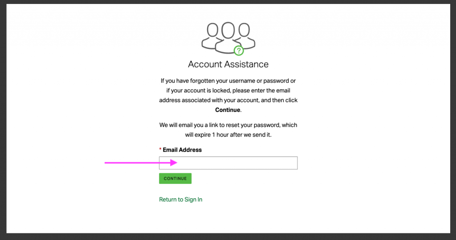Click the three-people account assistance icon

pyautogui.click(x=228, y=37)
